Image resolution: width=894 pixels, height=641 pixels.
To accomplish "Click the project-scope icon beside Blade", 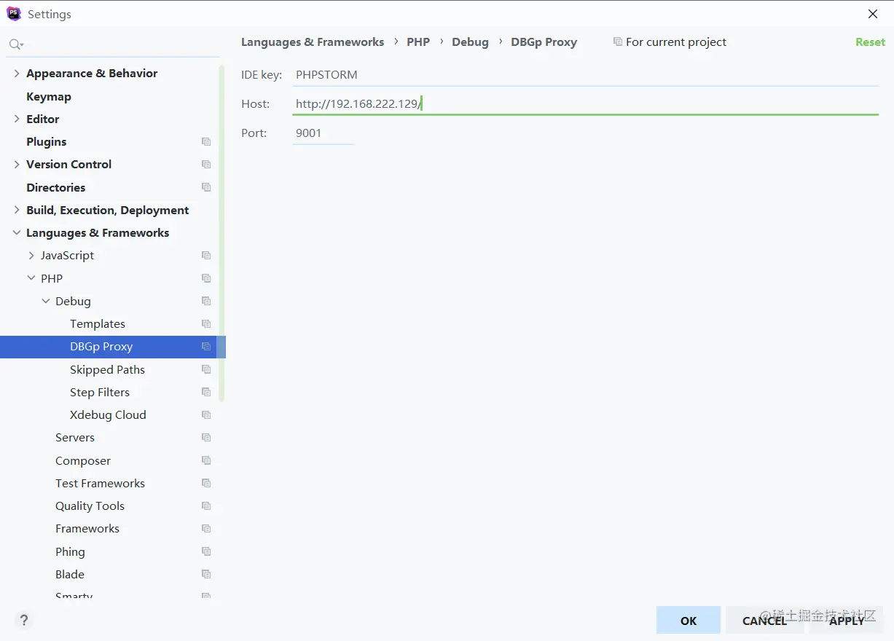I will [x=206, y=574].
